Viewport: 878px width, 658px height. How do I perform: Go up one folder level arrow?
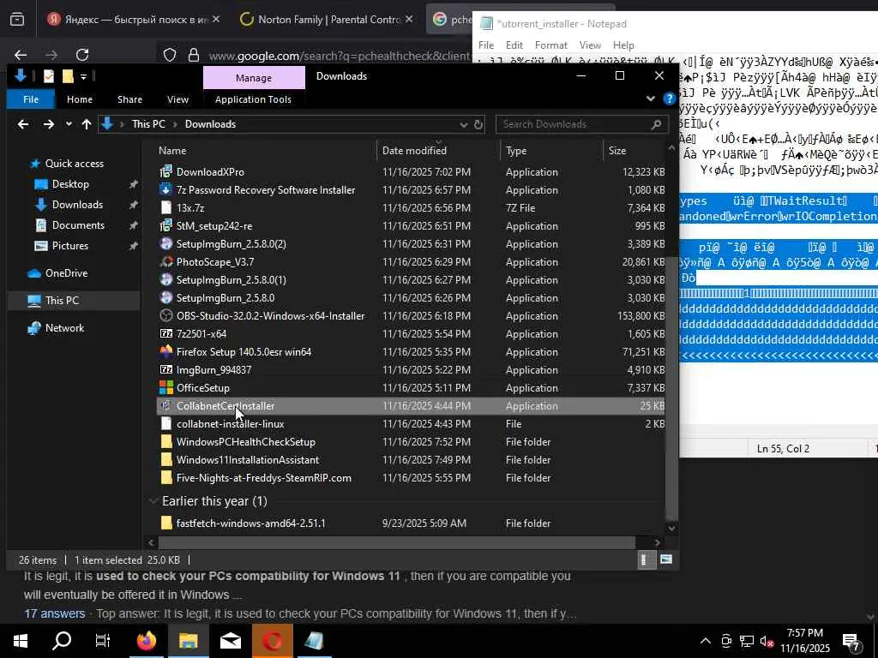[87, 124]
